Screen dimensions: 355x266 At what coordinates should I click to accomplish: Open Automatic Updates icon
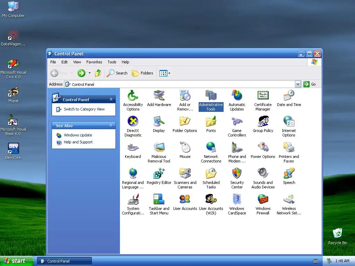(x=237, y=100)
